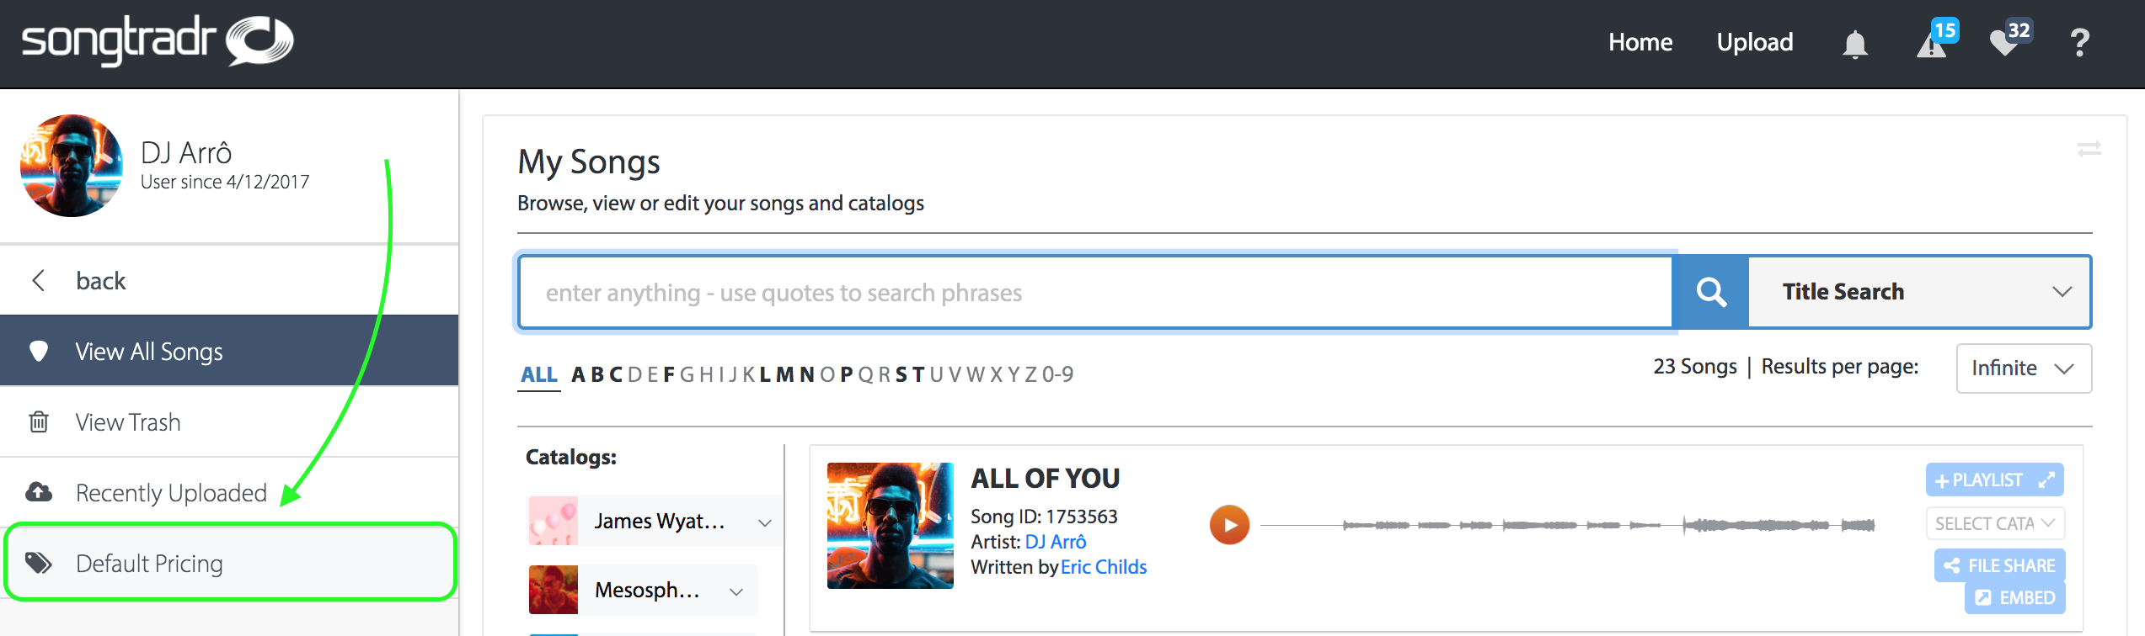2145x636 pixels.
Task: Click the swap arrows icon in My Songs
Action: pyautogui.click(x=2089, y=149)
